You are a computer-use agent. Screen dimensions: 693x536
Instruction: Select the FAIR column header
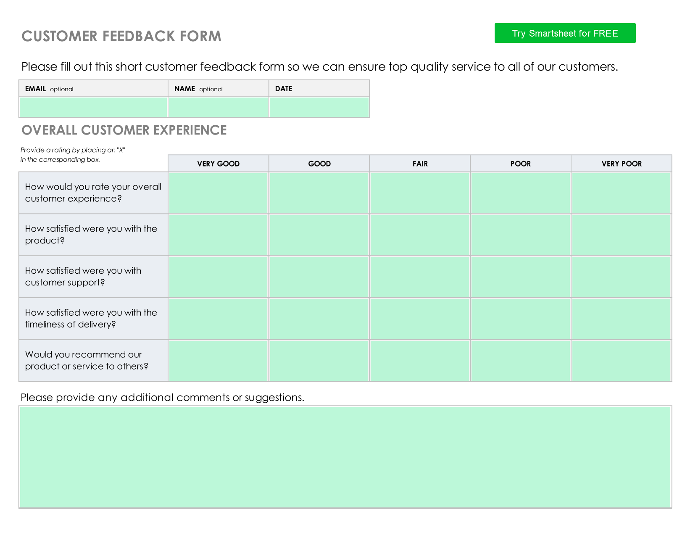coord(420,164)
